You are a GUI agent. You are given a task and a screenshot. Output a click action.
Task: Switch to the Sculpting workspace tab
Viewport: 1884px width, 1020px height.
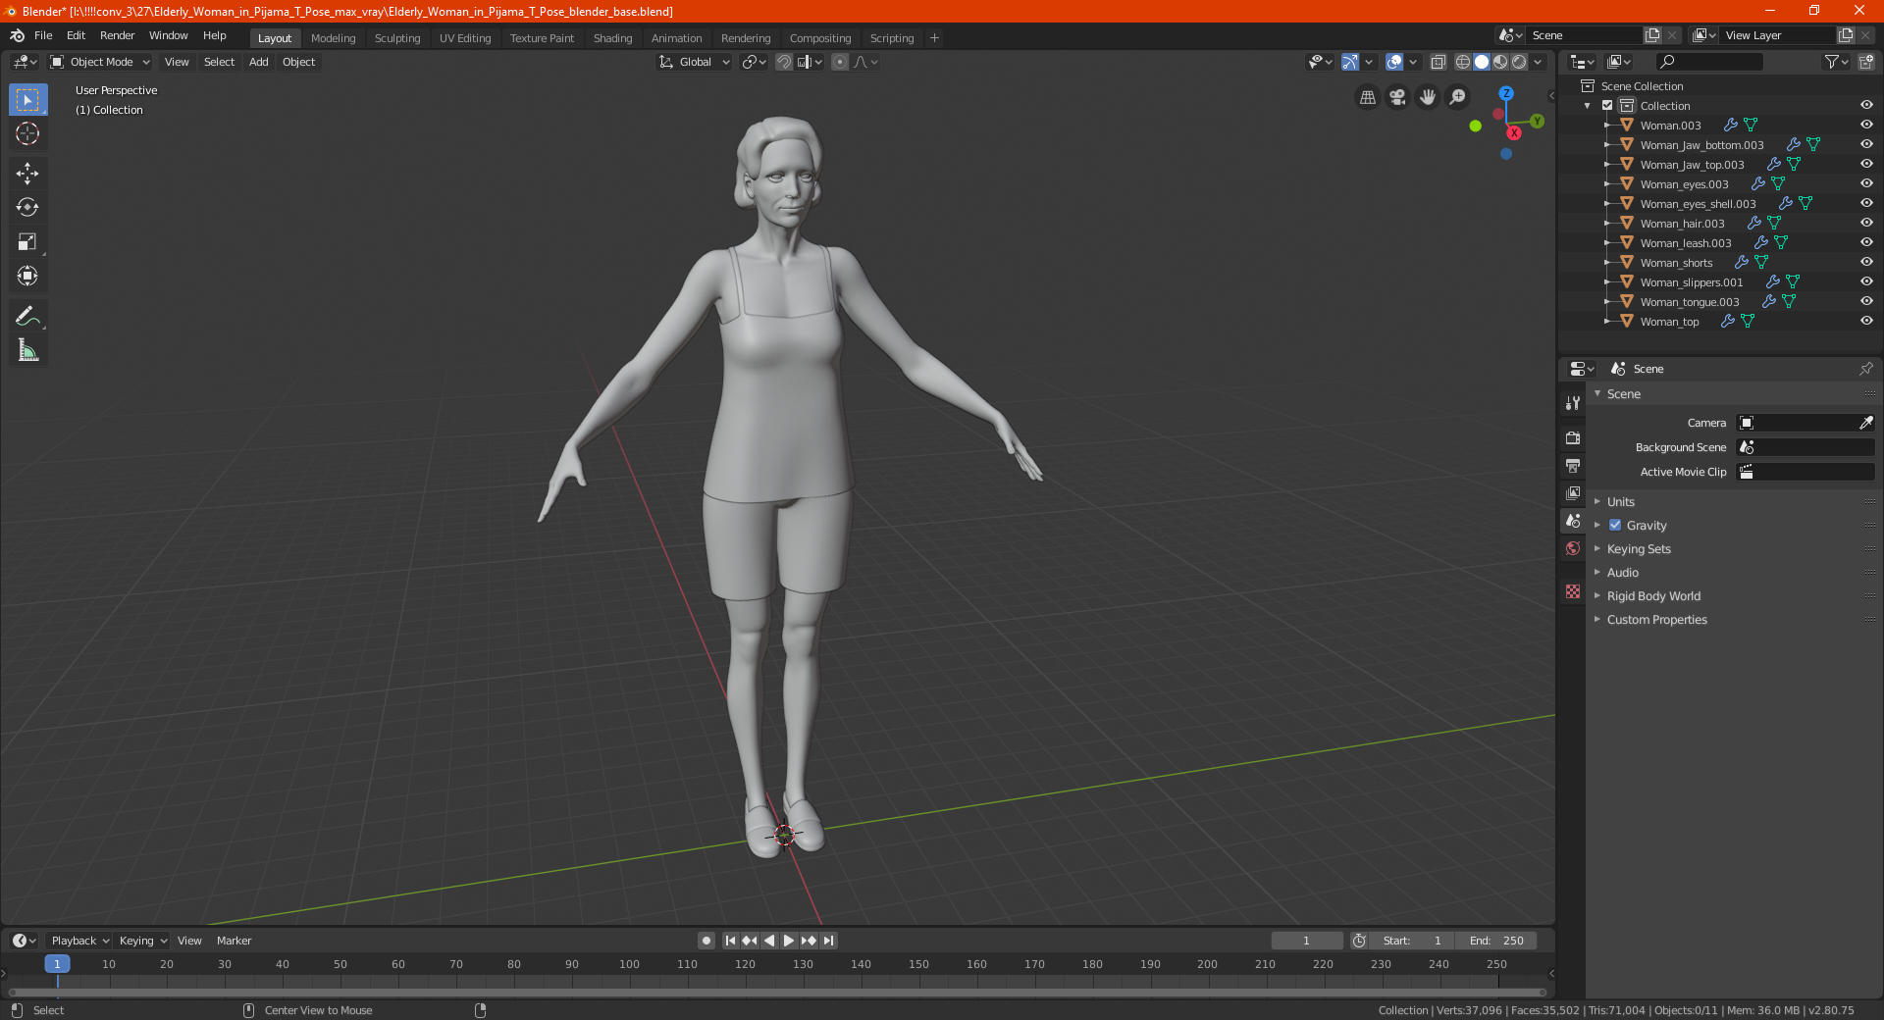pyautogui.click(x=397, y=38)
